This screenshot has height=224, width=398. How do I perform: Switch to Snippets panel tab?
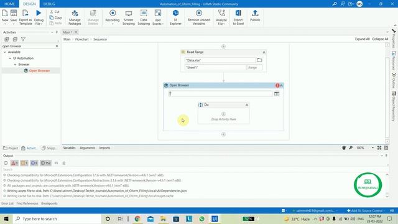pos(49,148)
